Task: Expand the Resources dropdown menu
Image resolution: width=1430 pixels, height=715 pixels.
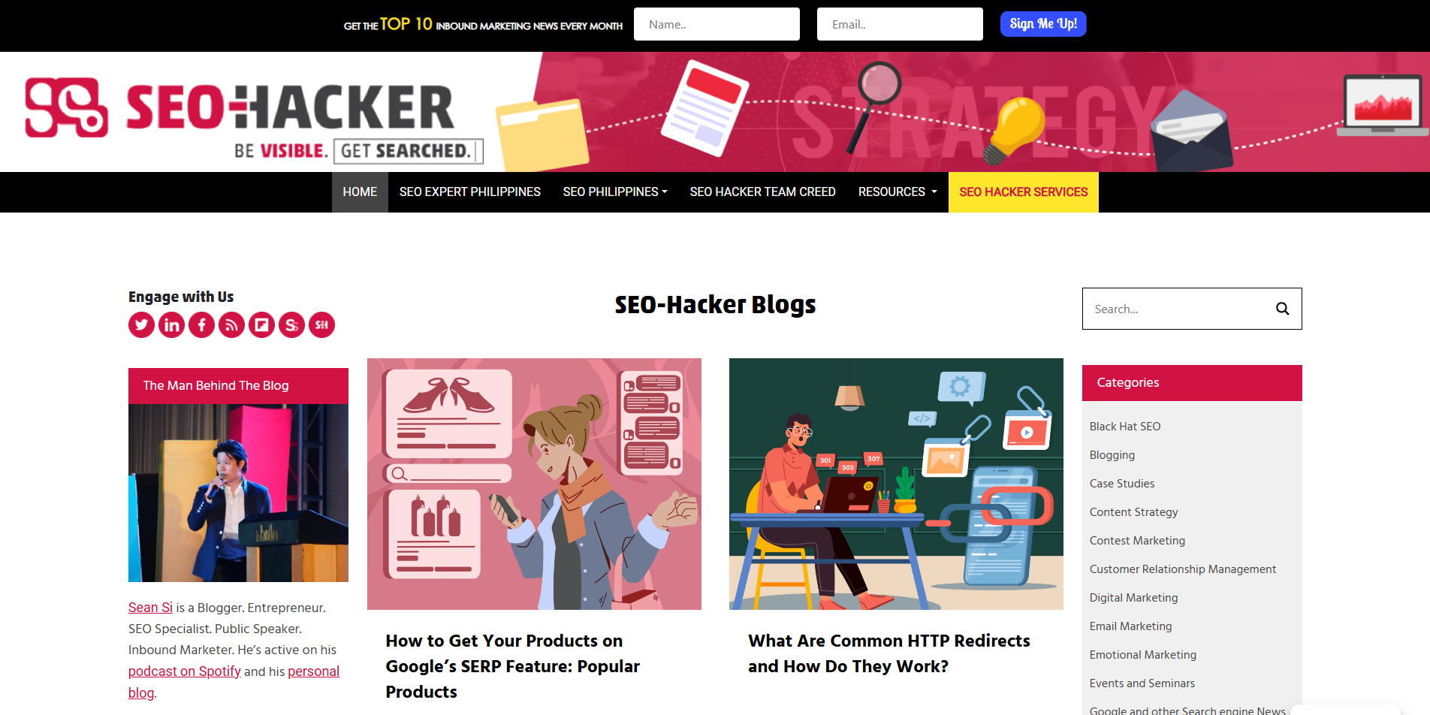Action: point(898,192)
